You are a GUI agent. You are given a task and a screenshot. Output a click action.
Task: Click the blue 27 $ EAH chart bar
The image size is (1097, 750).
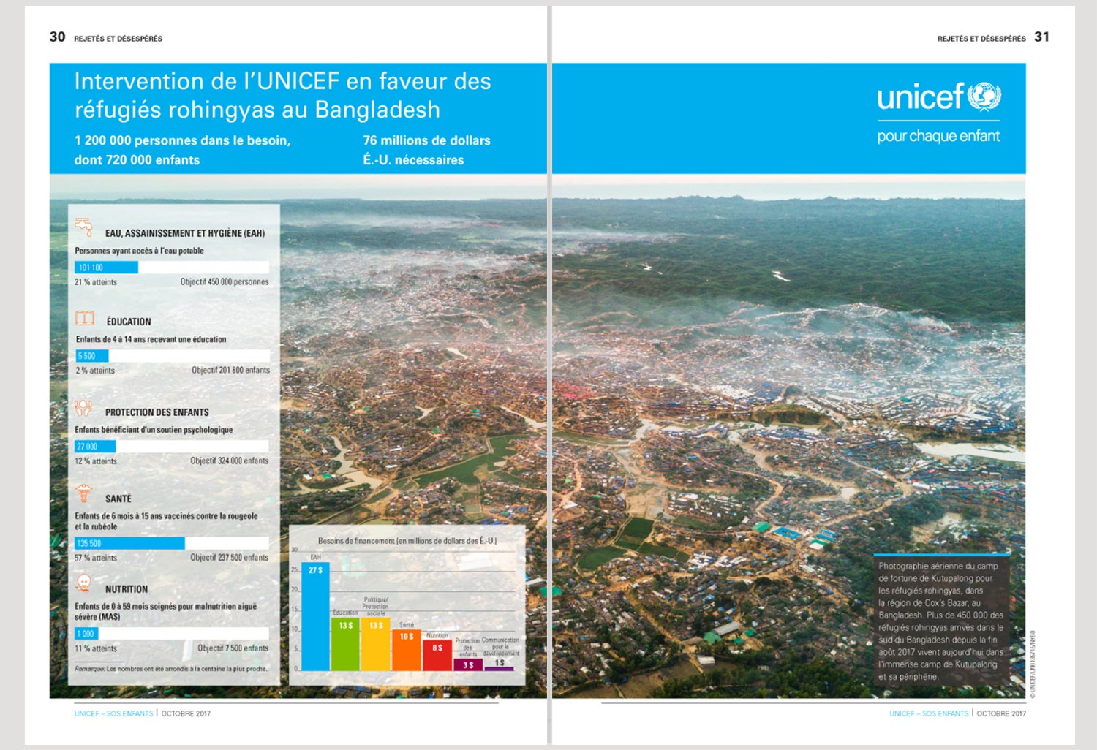click(315, 616)
